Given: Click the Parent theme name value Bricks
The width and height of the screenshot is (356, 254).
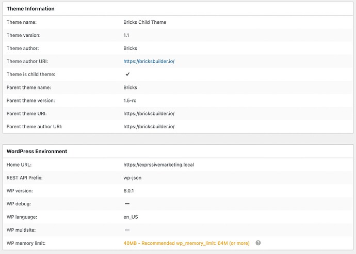Looking at the screenshot, I should pos(131,87).
